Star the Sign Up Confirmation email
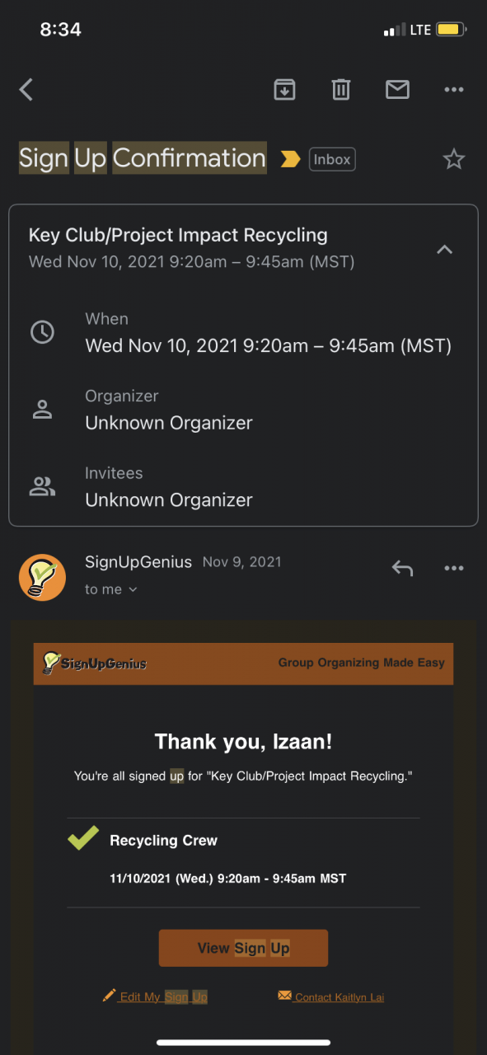The image size is (487, 1055). [x=454, y=159]
